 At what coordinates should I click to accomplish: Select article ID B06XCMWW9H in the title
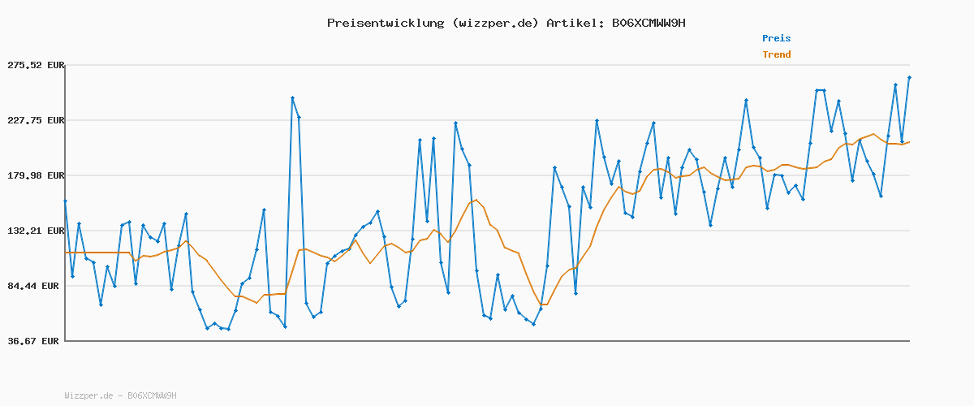point(645,23)
